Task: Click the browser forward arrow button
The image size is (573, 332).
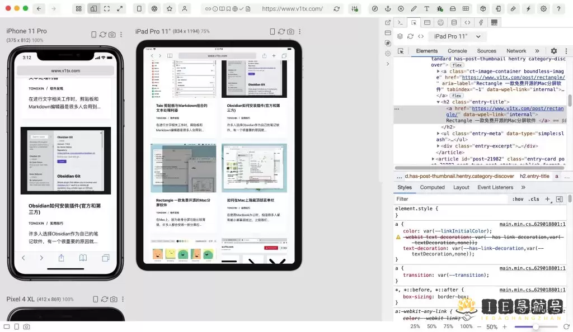Action: 54,8
